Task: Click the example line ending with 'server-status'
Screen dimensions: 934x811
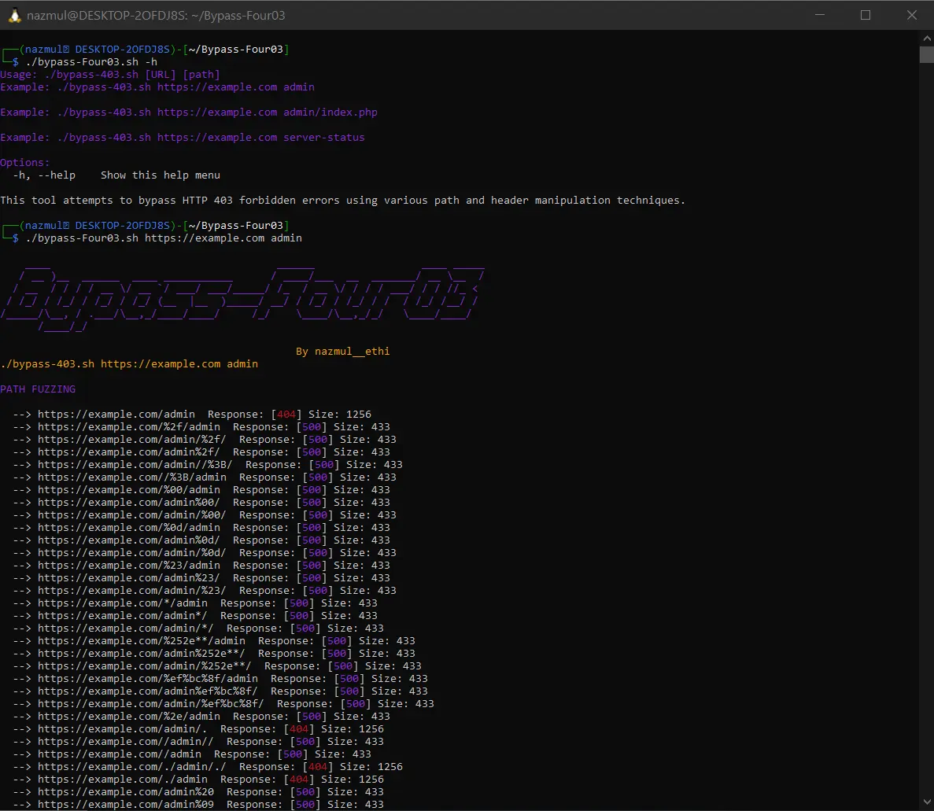Action: click(183, 137)
